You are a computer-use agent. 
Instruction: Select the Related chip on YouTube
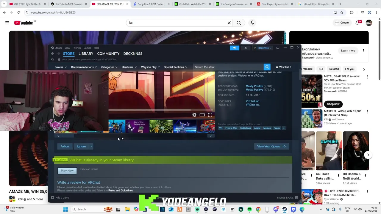[x=334, y=69]
